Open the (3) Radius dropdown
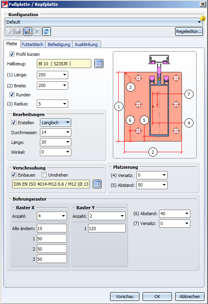 (x=52, y=104)
